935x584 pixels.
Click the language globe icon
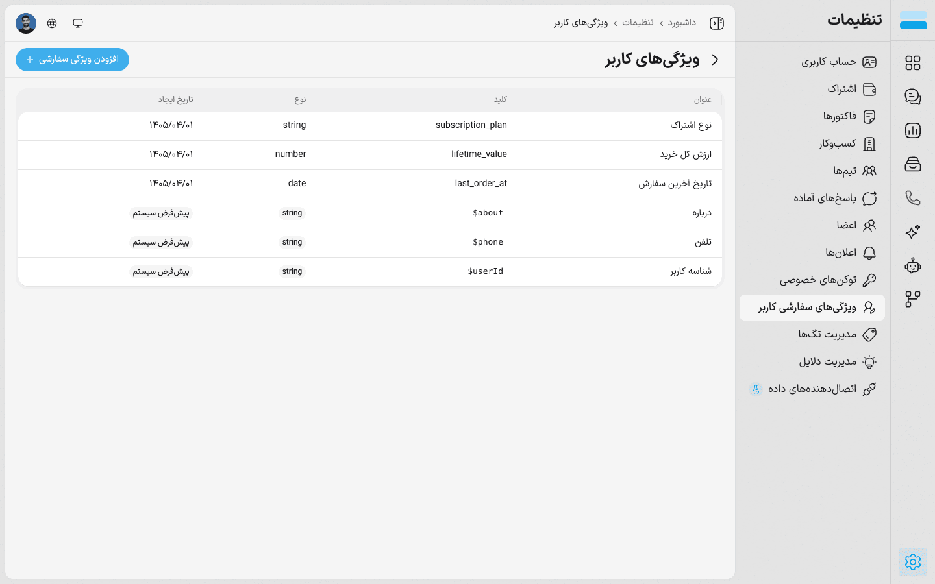(x=52, y=23)
